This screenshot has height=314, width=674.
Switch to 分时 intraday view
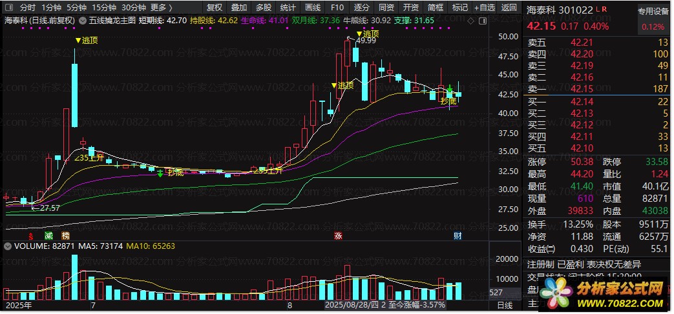click(x=28, y=7)
